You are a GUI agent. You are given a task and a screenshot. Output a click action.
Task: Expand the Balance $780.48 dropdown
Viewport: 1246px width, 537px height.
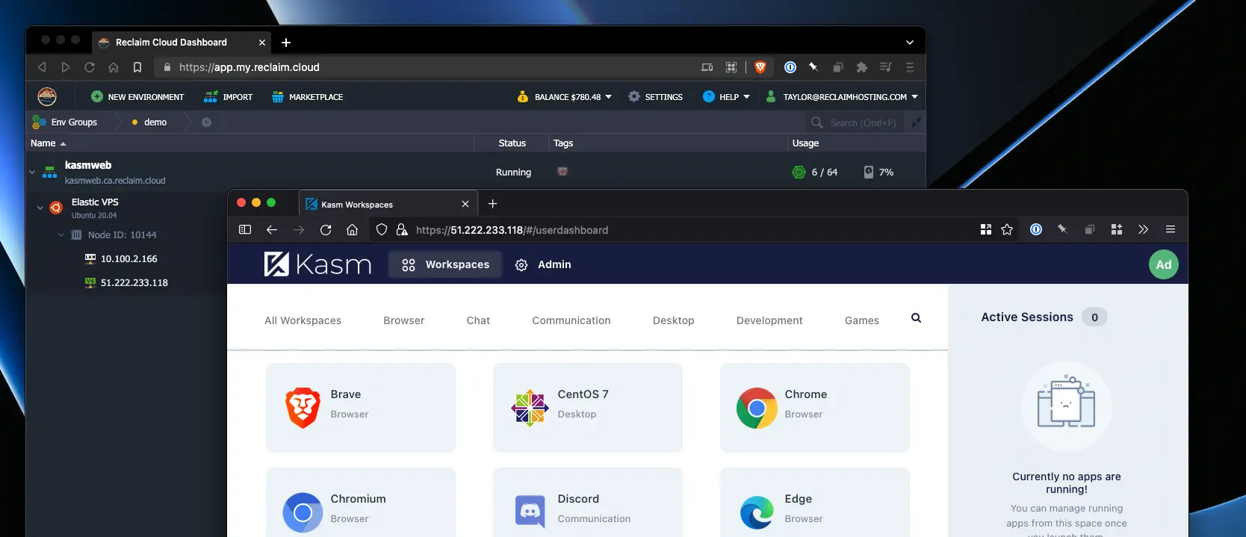click(x=565, y=97)
